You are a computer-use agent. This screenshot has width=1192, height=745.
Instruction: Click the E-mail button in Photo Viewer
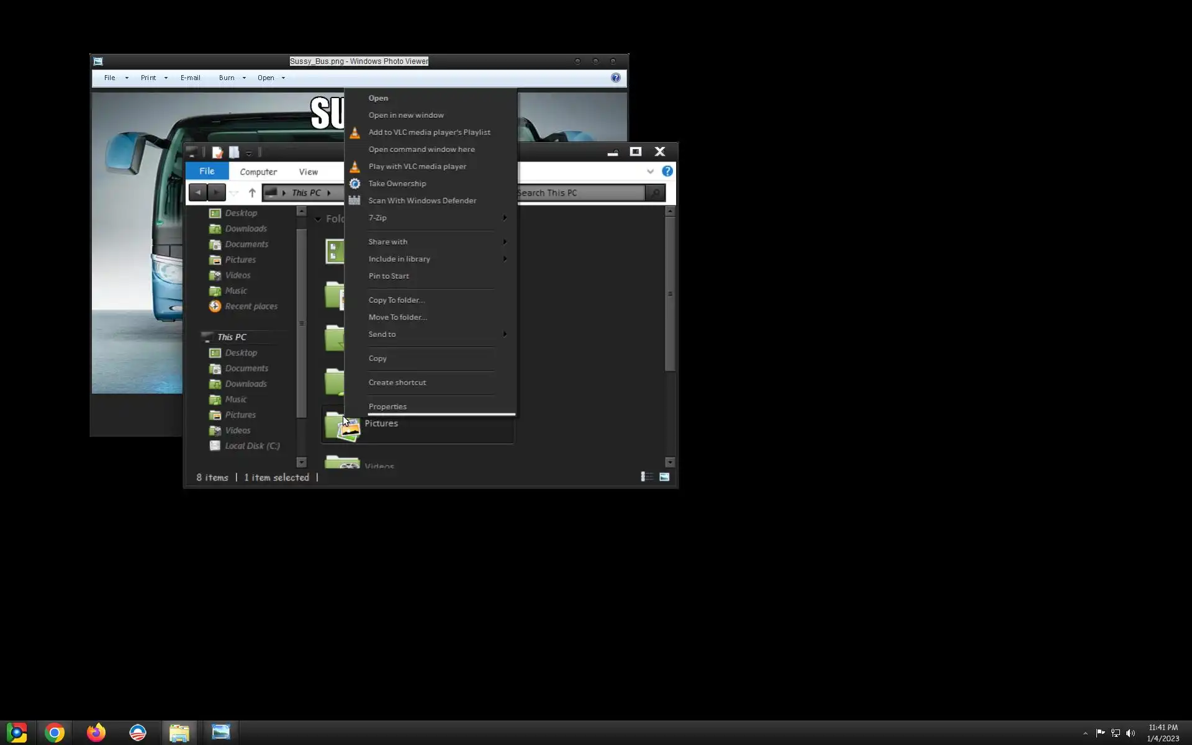click(x=190, y=78)
